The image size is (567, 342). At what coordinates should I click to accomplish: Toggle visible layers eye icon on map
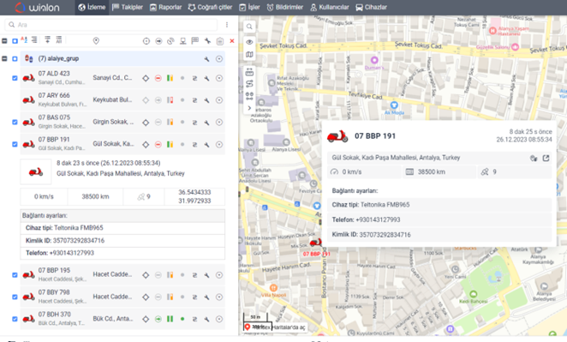(249, 42)
